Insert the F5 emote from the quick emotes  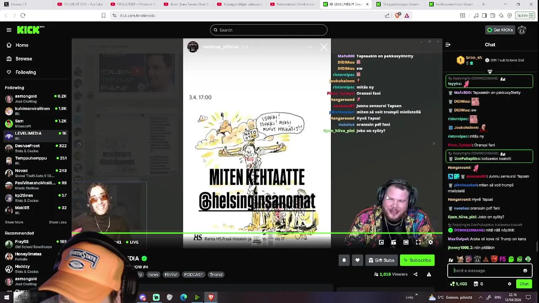[x=502, y=259]
